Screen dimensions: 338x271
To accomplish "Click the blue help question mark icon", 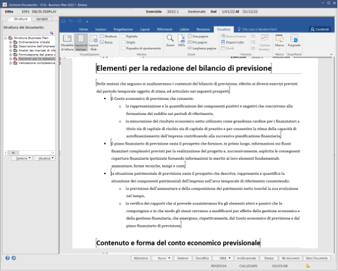I will (7, 258).
